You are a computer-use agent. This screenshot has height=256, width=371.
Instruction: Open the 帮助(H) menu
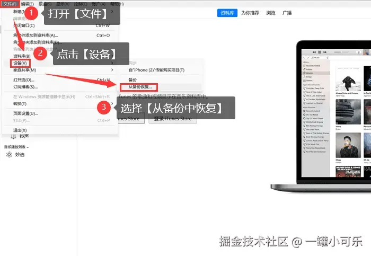pyautogui.click(x=117, y=4)
